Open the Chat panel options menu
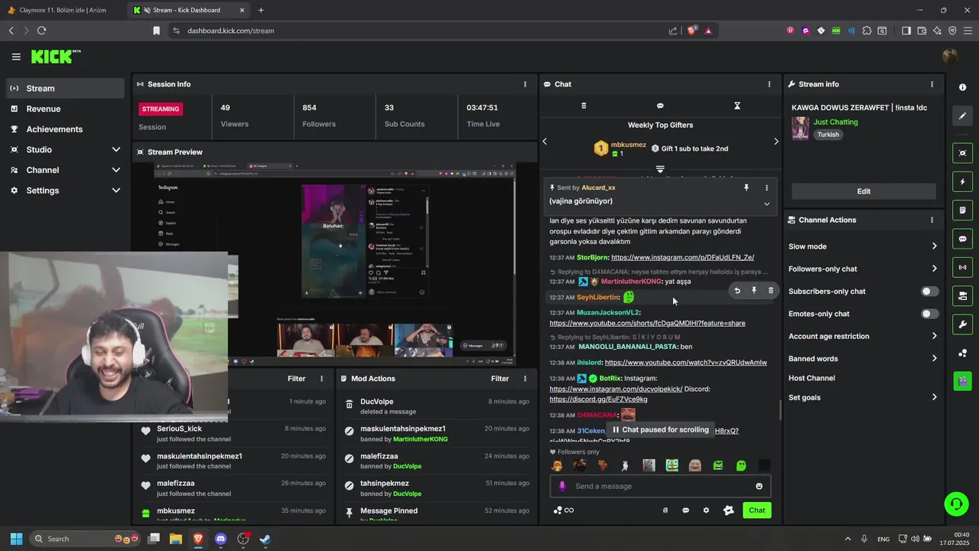This screenshot has height=551, width=979. click(x=769, y=84)
